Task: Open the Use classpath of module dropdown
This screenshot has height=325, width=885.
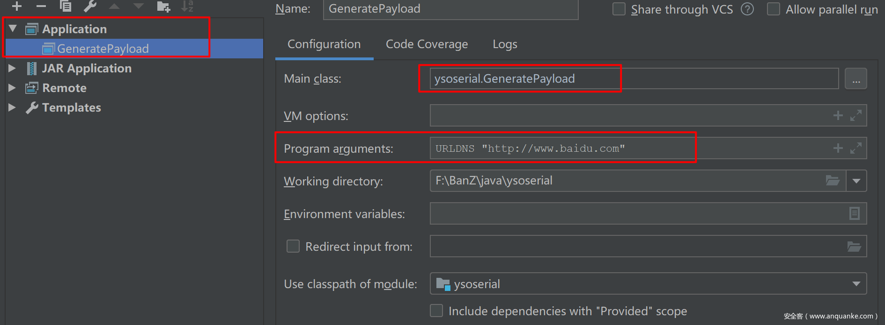Action: 856,284
